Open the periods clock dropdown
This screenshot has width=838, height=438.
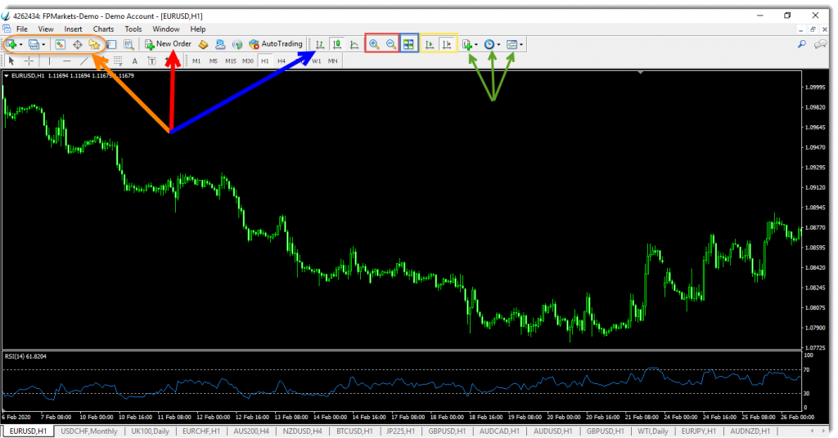tap(491, 45)
